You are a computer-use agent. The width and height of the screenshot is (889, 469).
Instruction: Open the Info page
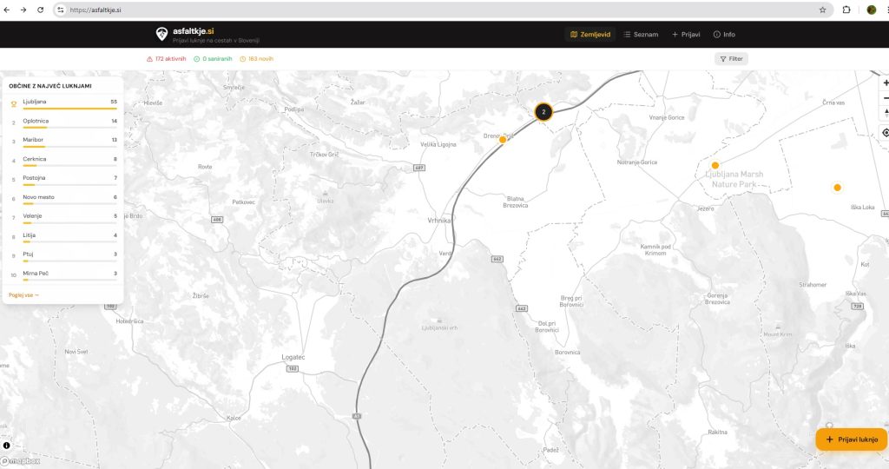click(x=724, y=35)
